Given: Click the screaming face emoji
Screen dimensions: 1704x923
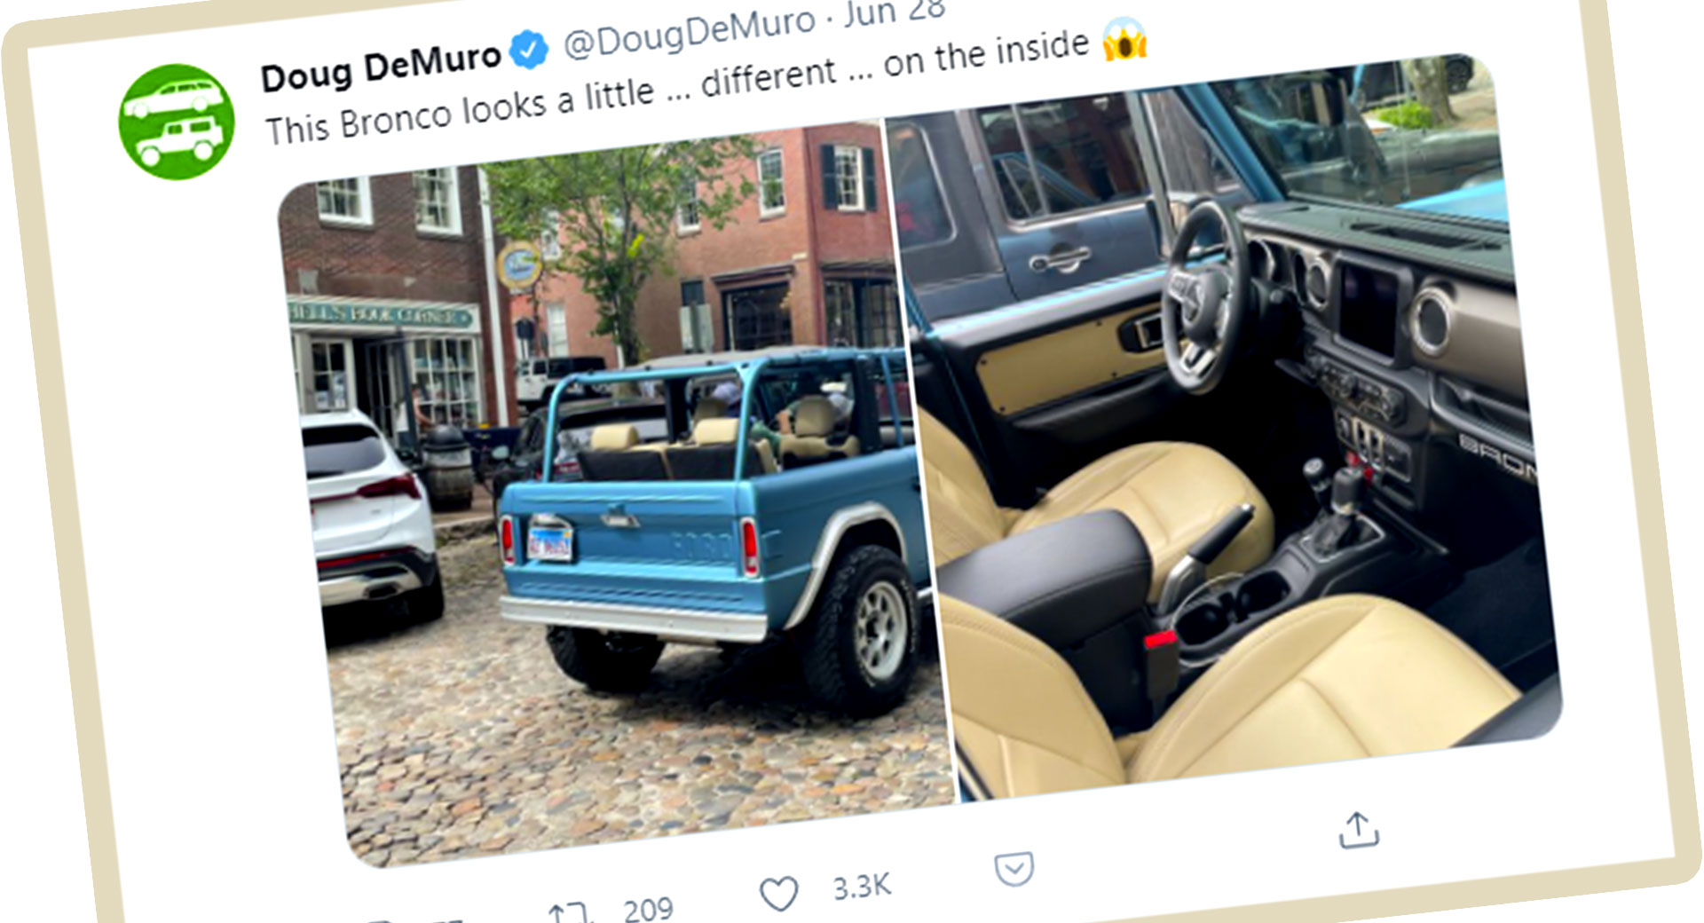Looking at the screenshot, I should click(1124, 39).
